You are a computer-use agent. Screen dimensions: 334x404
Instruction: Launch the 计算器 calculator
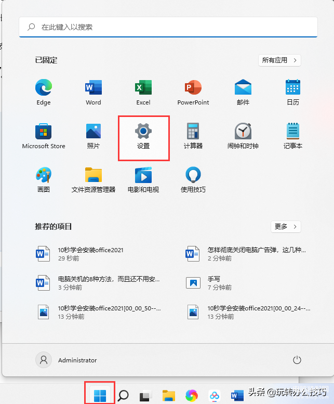point(193,136)
